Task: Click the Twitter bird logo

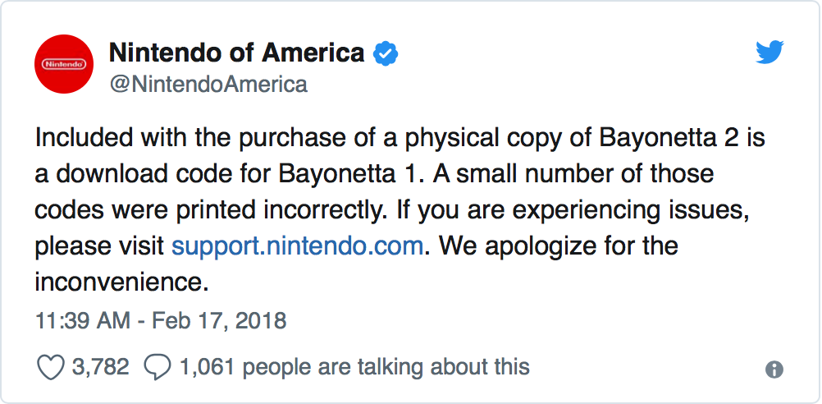Action: point(770,53)
